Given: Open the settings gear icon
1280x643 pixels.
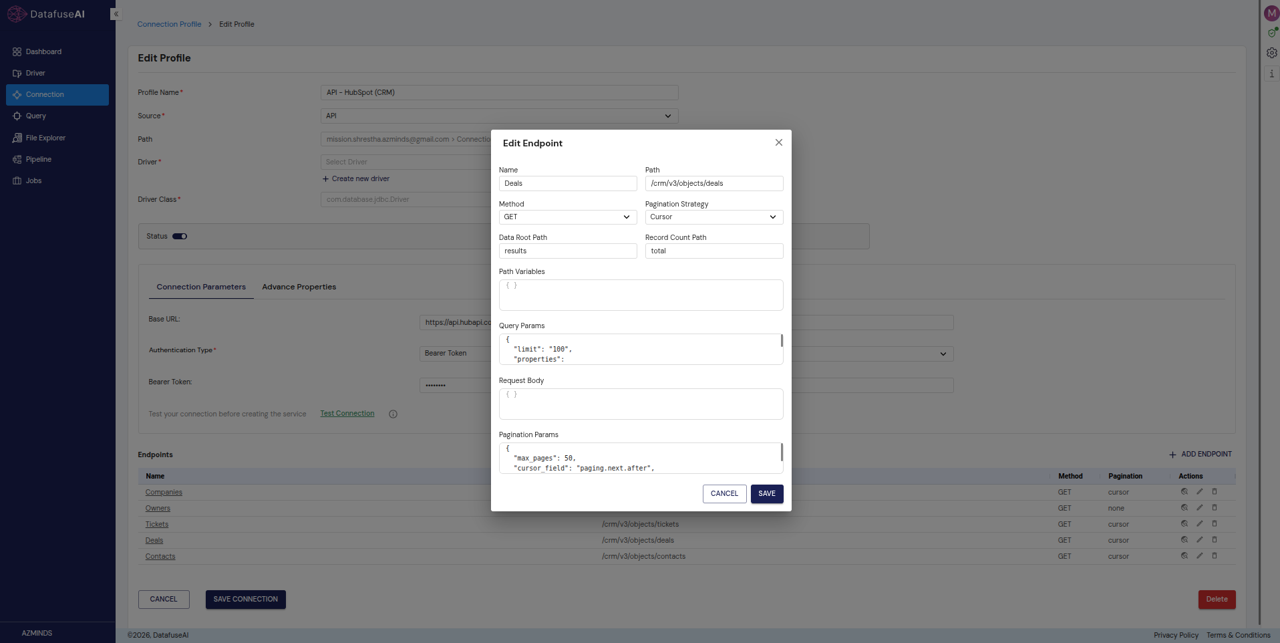Looking at the screenshot, I should [1272, 53].
